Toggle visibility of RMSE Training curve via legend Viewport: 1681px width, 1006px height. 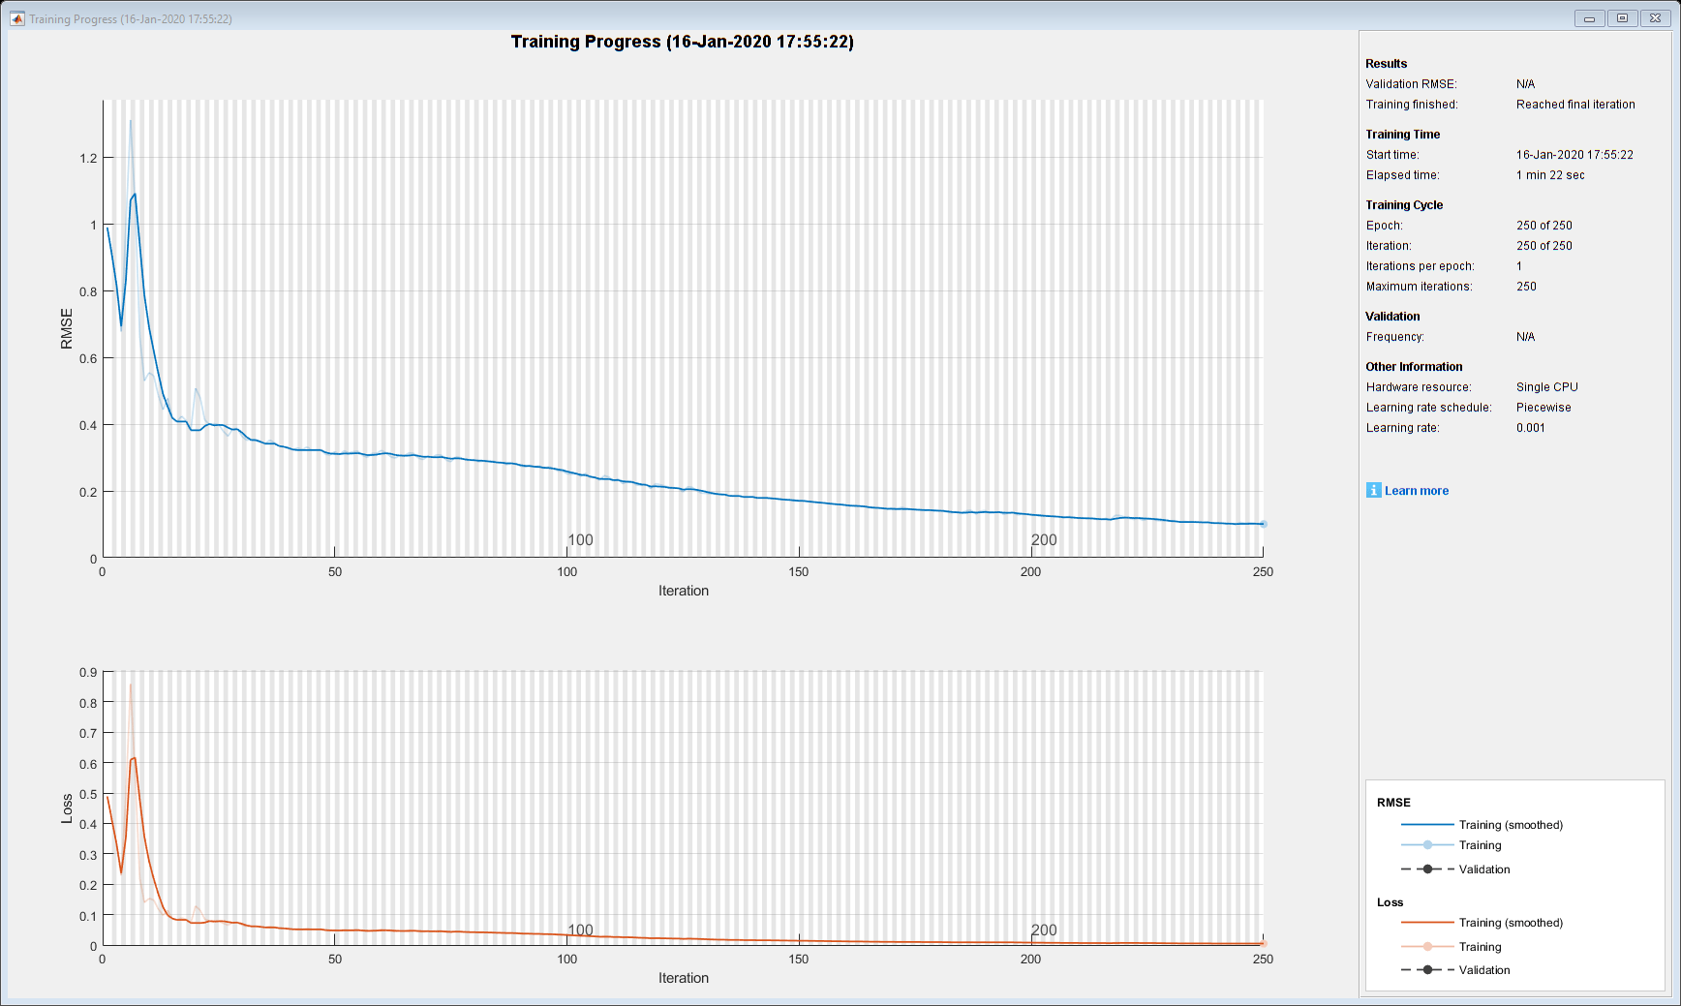coord(1427,845)
